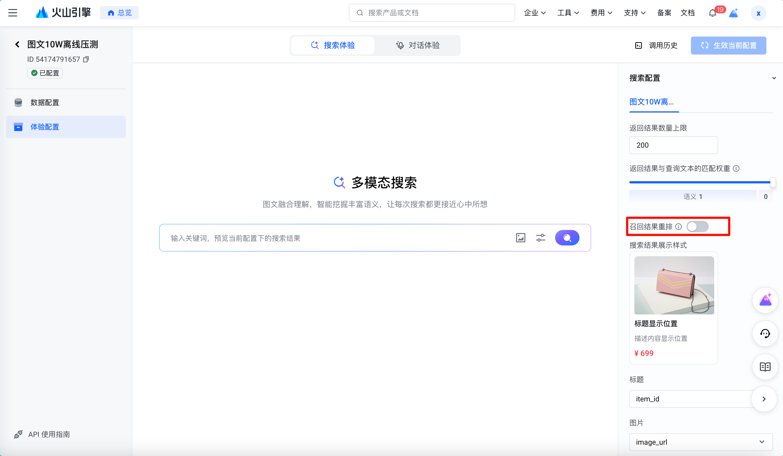Go back with the left arrow icon
783x456 pixels.
tap(17, 44)
